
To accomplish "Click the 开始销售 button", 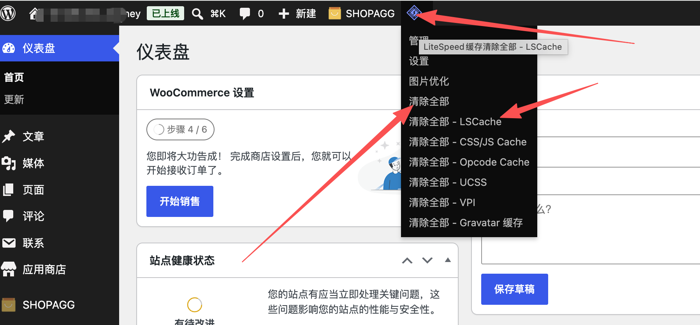I will coord(180,201).
